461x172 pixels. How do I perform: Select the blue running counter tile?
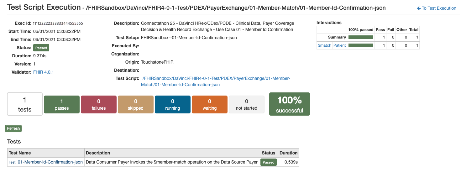(173, 104)
